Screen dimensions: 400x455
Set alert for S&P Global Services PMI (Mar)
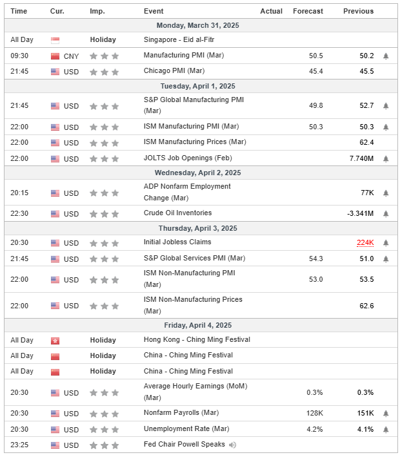pyautogui.click(x=386, y=259)
